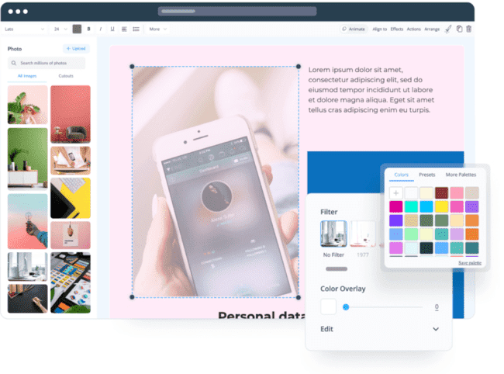Click the list formatting icon

click(136, 29)
